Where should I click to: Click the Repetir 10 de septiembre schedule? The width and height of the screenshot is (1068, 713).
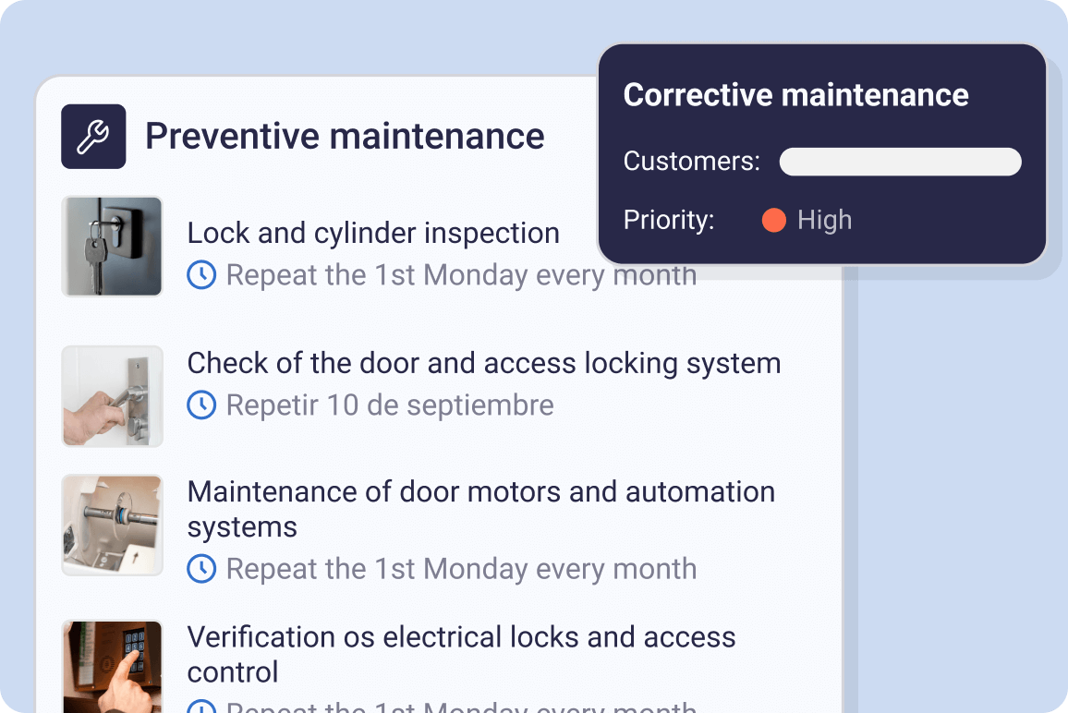pos(390,405)
